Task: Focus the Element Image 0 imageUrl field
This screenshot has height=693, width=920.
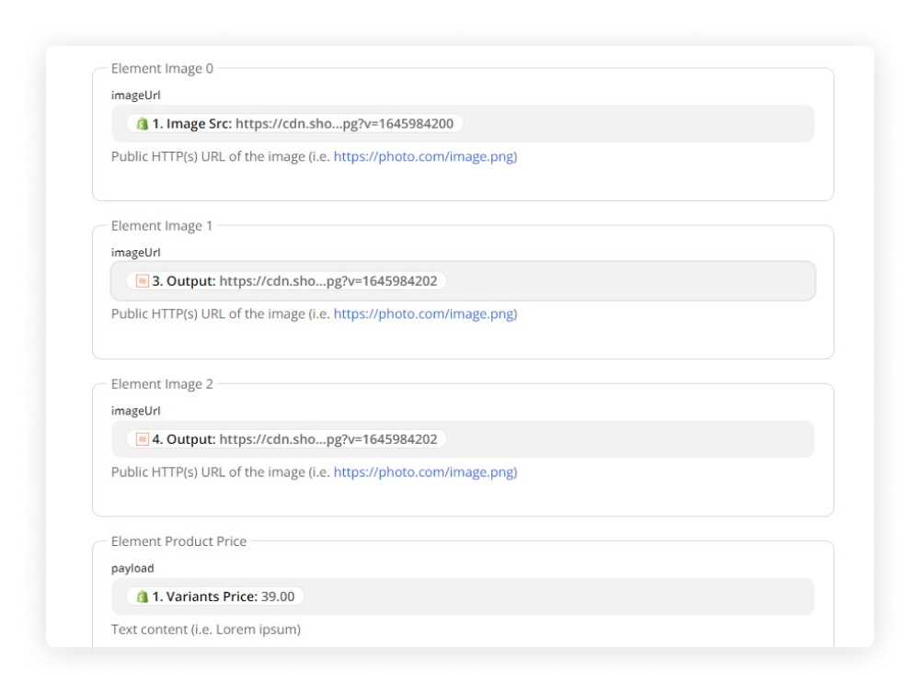Action: (463, 124)
